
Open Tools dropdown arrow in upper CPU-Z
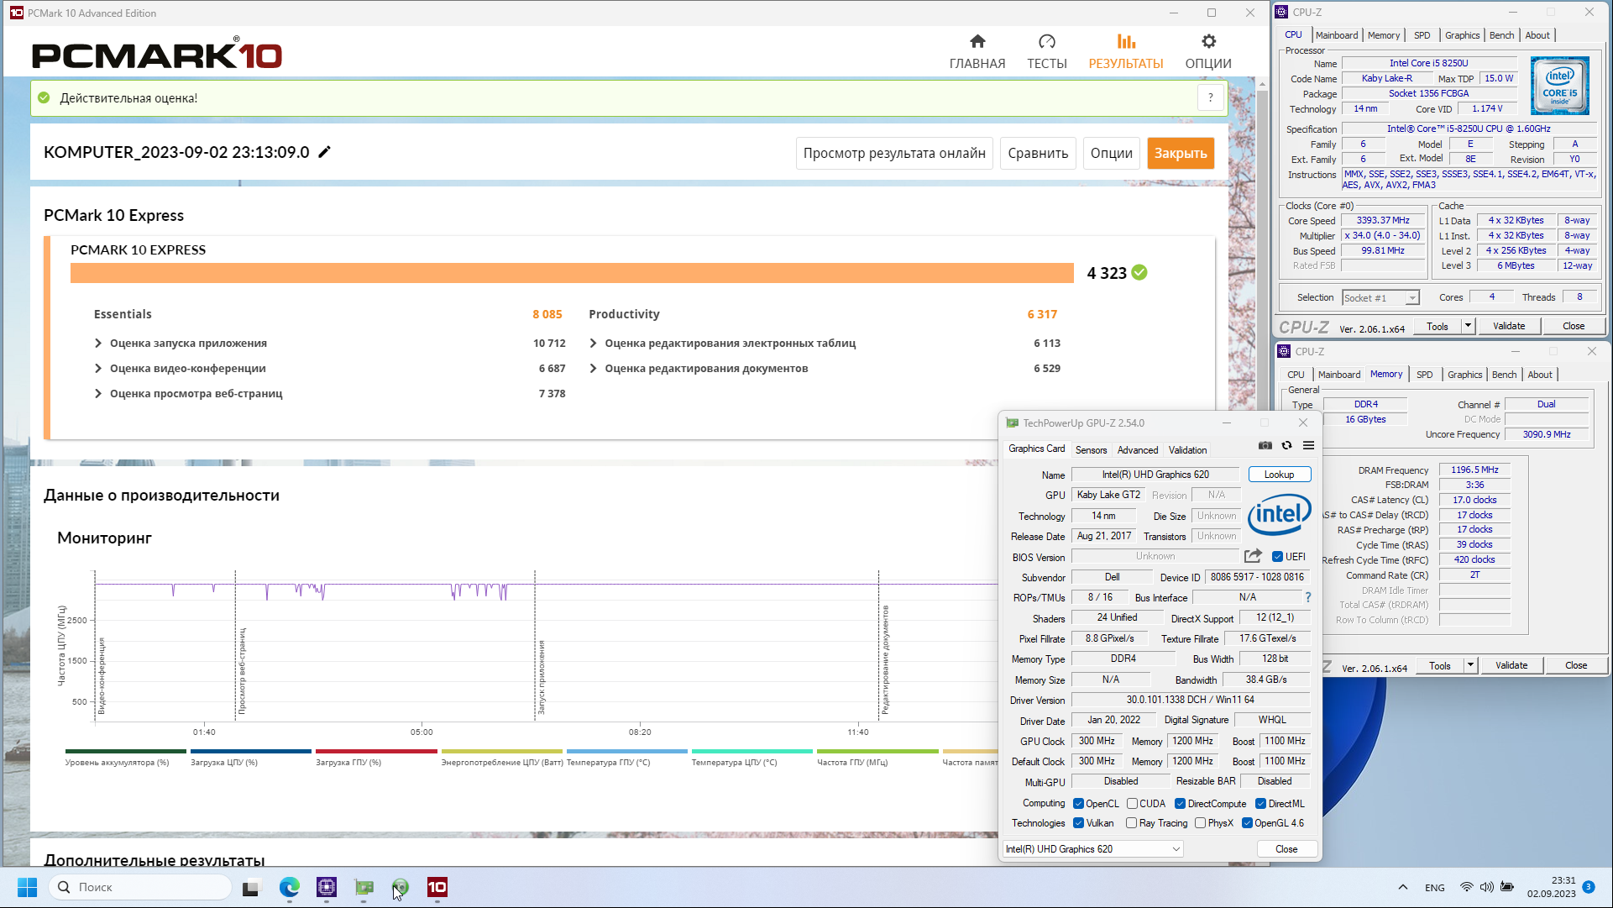[x=1468, y=326]
